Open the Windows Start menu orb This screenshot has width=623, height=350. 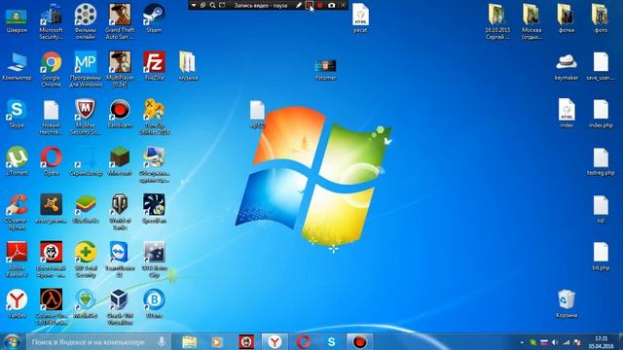12,341
